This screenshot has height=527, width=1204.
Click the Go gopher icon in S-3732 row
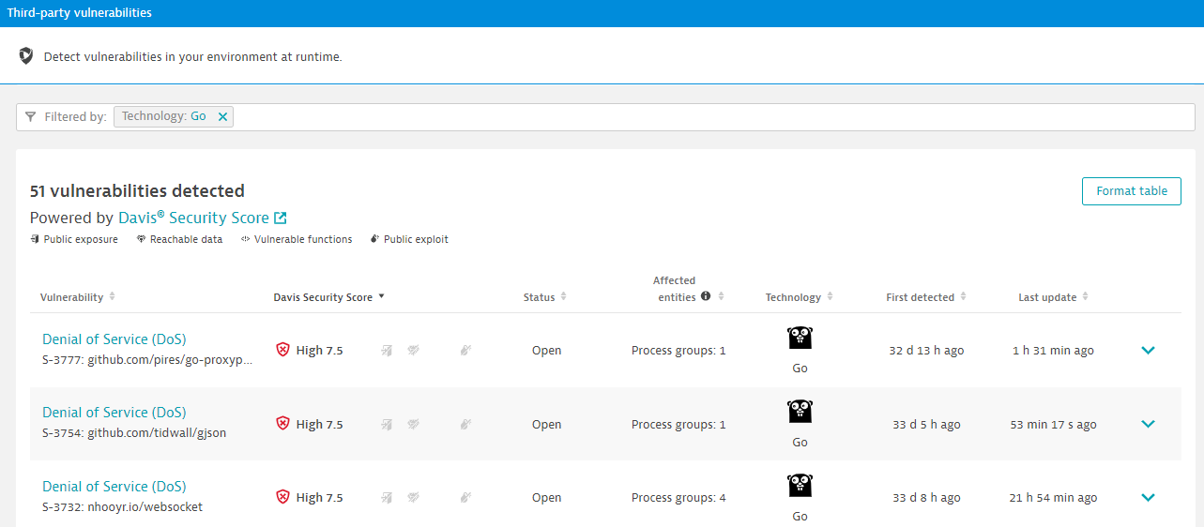click(x=800, y=486)
